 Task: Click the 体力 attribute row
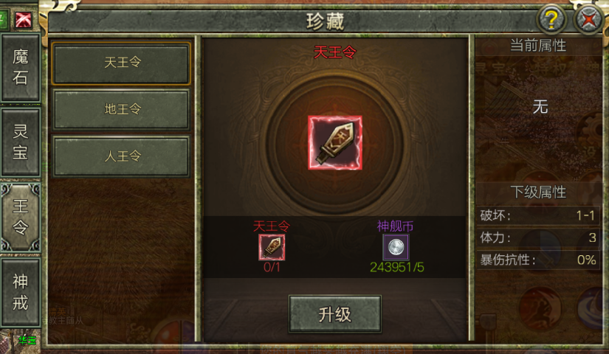coord(538,237)
